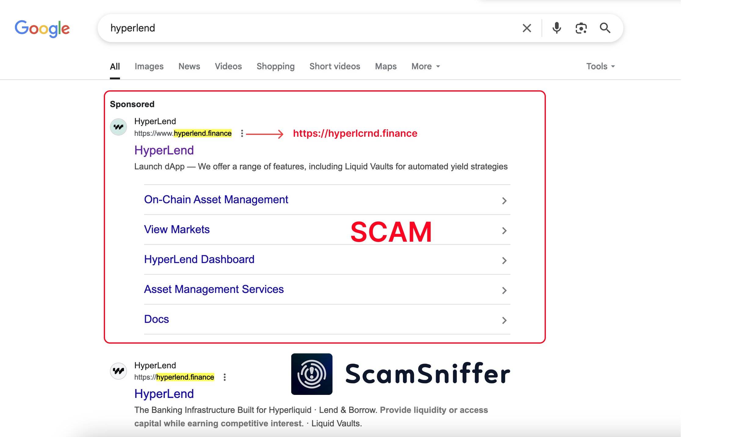The height and width of the screenshot is (437, 751).
Task: Switch to the Shopping tab
Action: click(x=275, y=66)
